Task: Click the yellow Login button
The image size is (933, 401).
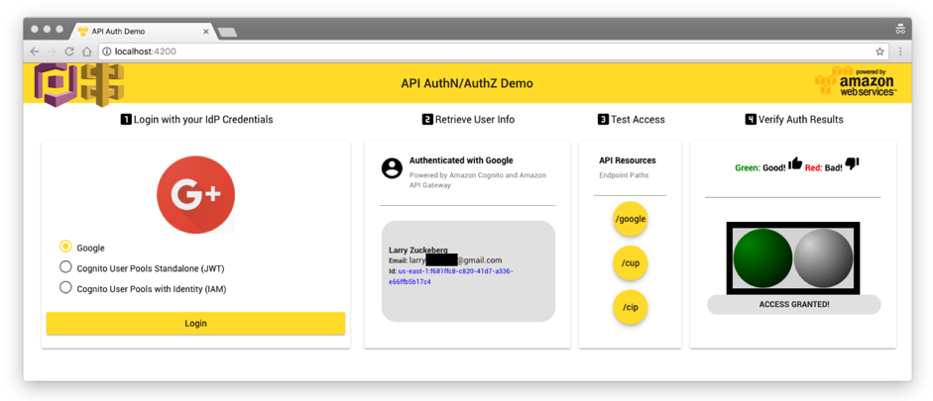Action: point(195,323)
